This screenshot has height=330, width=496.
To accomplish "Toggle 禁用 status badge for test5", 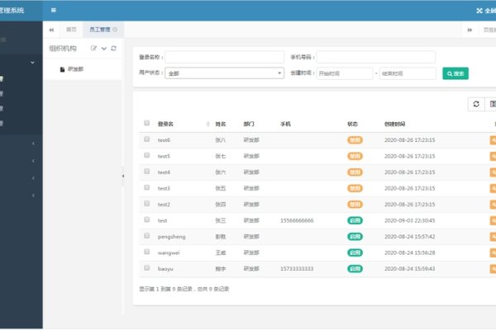I will click(355, 156).
